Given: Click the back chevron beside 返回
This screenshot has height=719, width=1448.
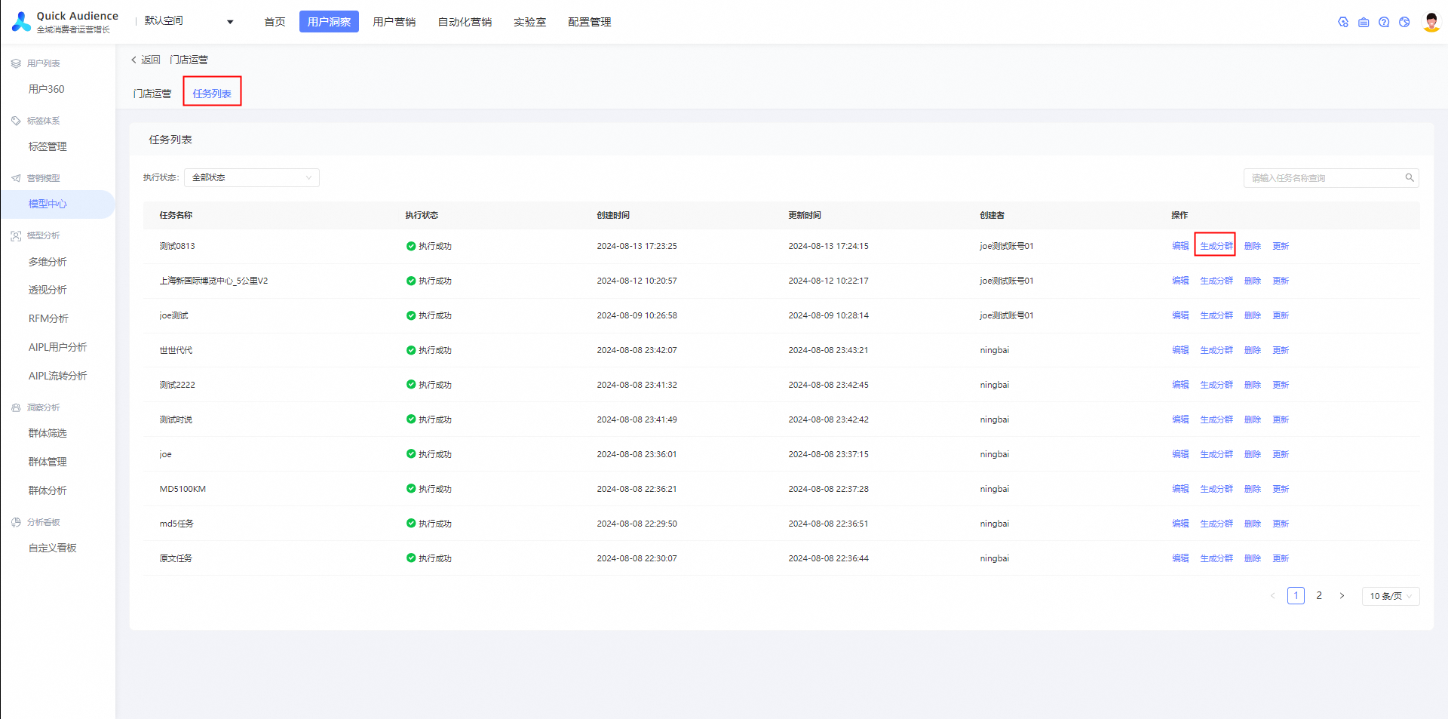Looking at the screenshot, I should tap(133, 60).
